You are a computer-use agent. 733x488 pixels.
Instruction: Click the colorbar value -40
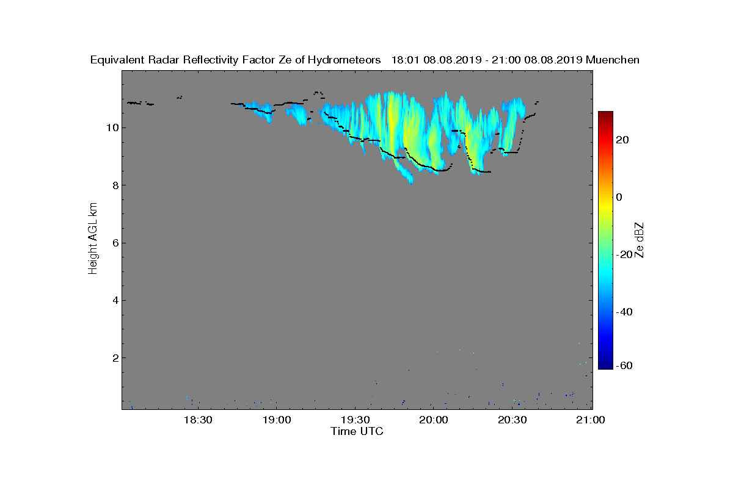click(x=624, y=312)
